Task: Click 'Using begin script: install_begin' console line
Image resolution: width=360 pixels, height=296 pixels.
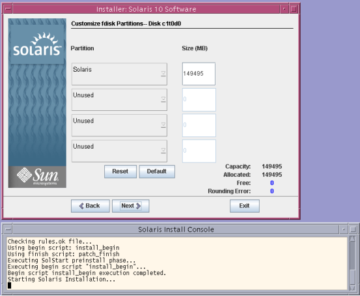Action: tap(63, 248)
